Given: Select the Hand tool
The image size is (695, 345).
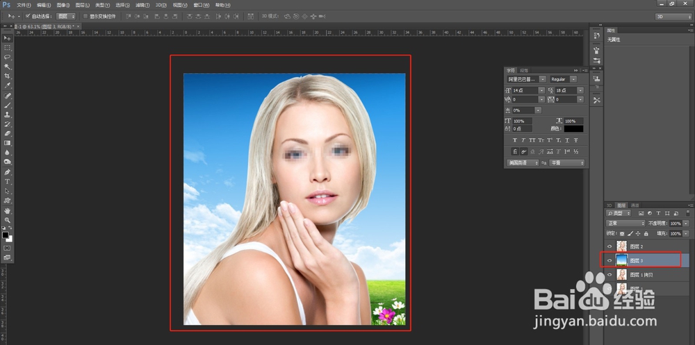Looking at the screenshot, I should [7, 211].
